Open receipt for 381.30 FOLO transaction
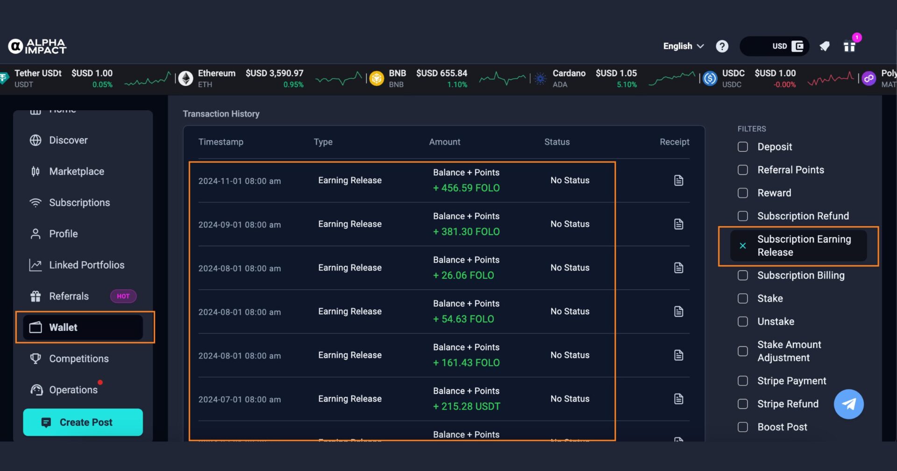 [679, 224]
